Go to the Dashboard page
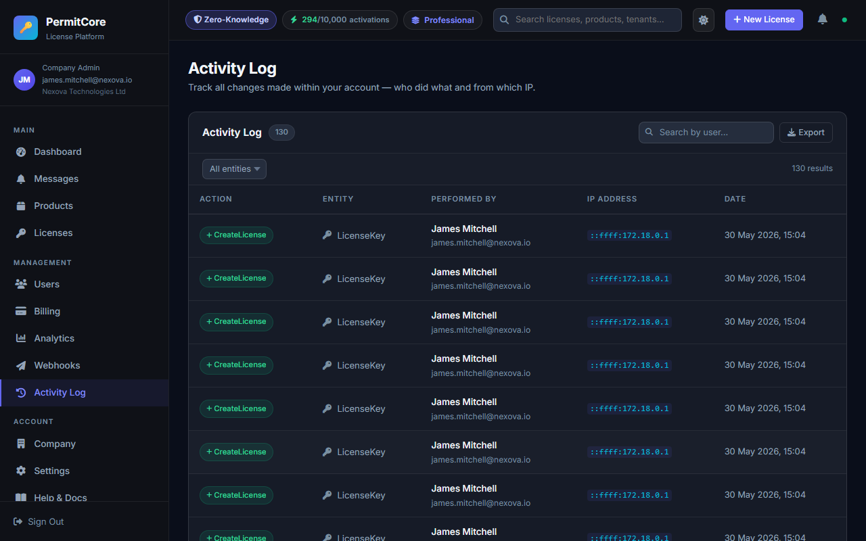 click(x=85, y=151)
